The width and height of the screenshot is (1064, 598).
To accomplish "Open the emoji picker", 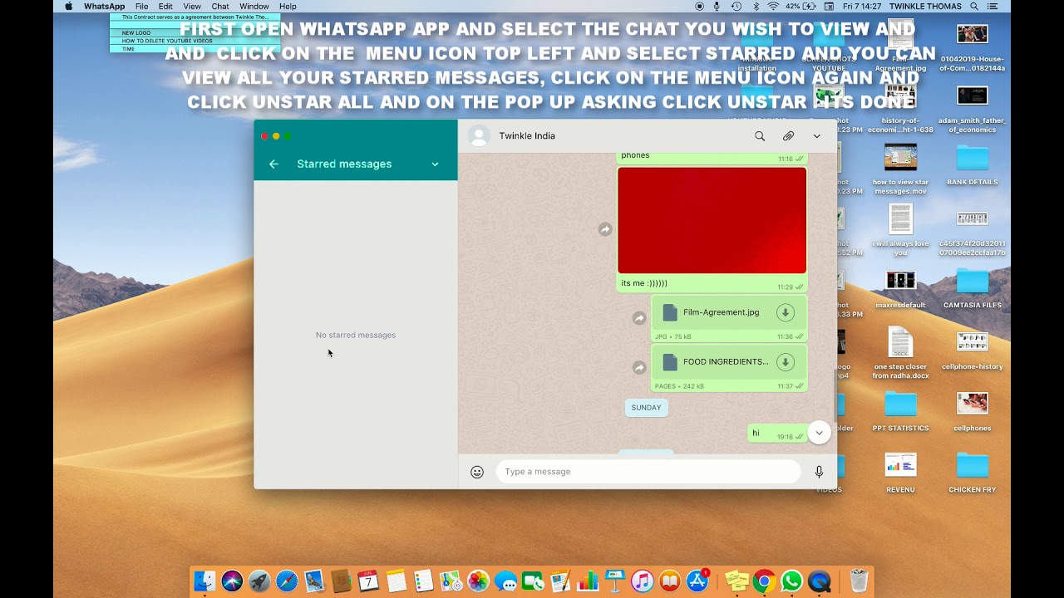I will (x=477, y=472).
